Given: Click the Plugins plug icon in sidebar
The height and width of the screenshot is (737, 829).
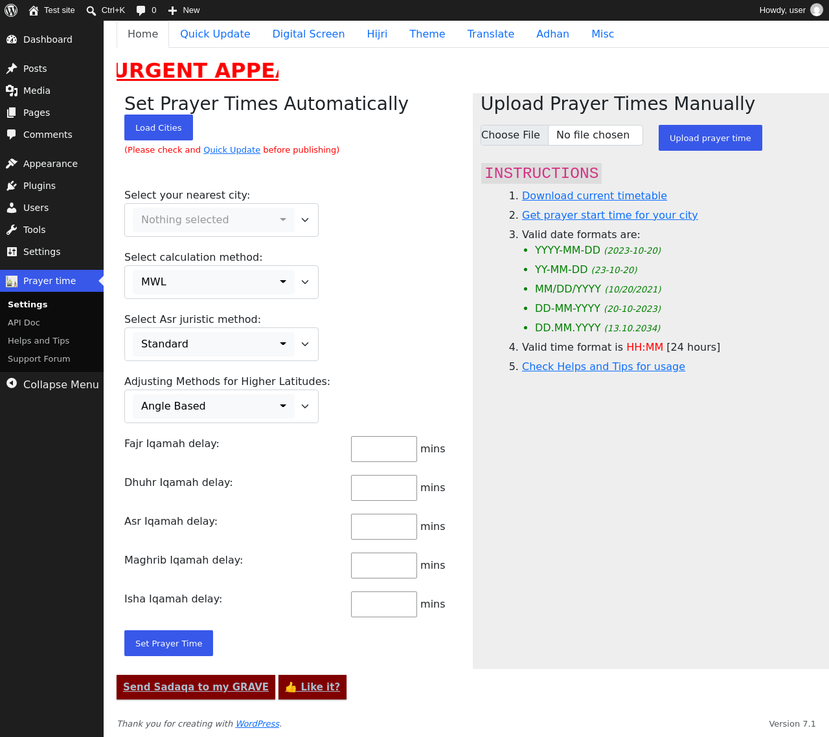Looking at the screenshot, I should [12, 186].
